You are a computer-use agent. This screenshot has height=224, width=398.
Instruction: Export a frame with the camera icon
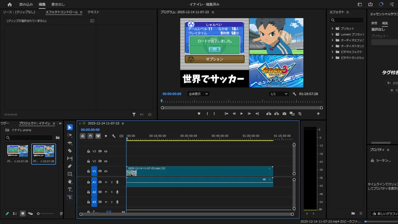284,114
